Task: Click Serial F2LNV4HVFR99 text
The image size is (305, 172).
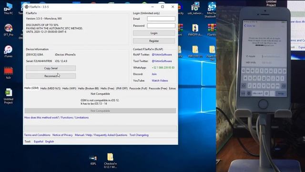Action: pos(39,61)
